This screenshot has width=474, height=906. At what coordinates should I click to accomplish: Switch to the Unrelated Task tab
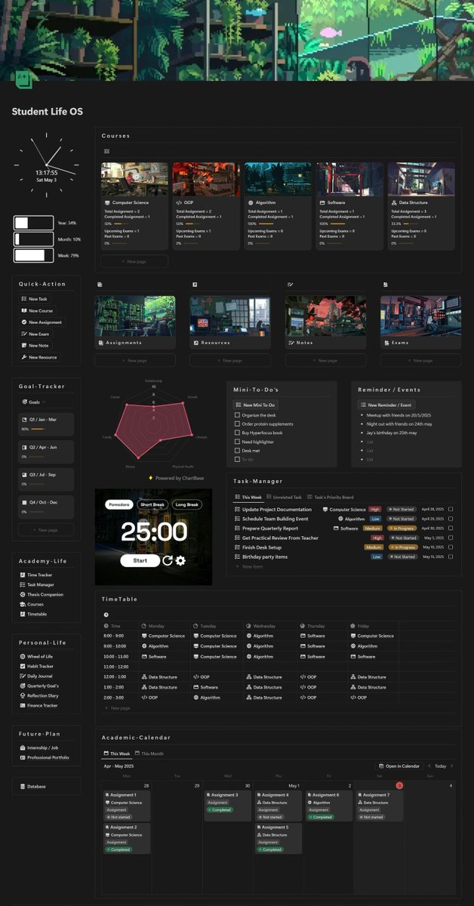coord(284,497)
